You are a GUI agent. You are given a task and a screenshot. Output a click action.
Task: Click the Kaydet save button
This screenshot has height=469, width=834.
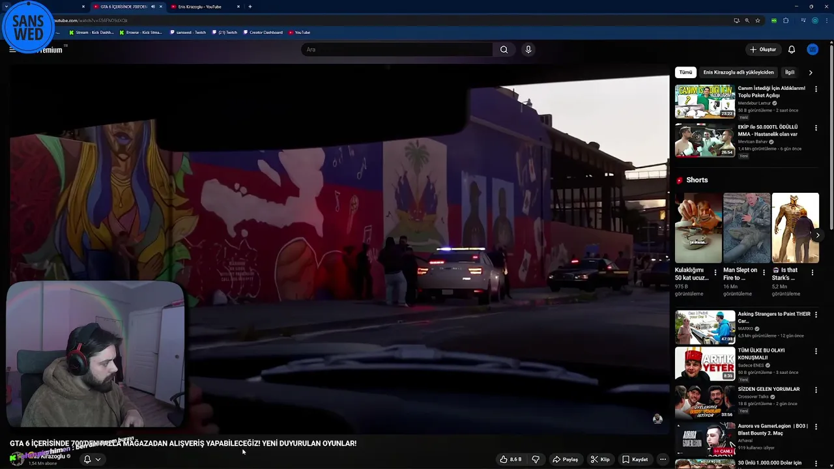pyautogui.click(x=635, y=459)
